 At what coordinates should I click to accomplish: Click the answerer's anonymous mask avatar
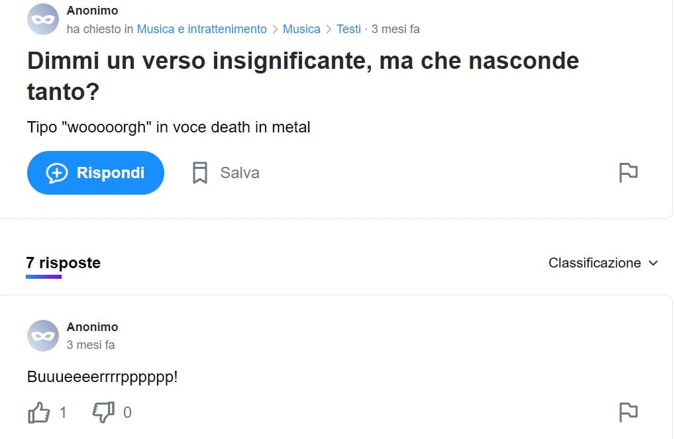[43, 336]
